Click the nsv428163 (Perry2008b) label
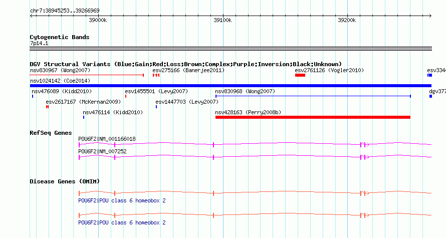The image size is (446, 238). click(248, 112)
